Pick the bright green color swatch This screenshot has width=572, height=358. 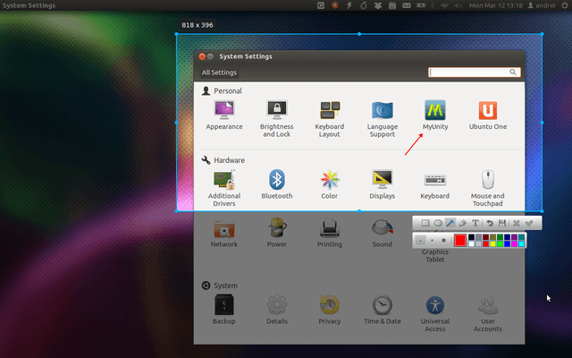pyautogui.click(x=500, y=243)
